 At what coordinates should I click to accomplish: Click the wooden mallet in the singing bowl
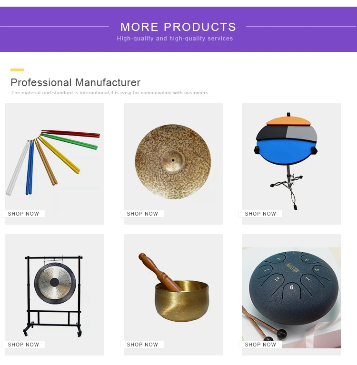pos(159,272)
